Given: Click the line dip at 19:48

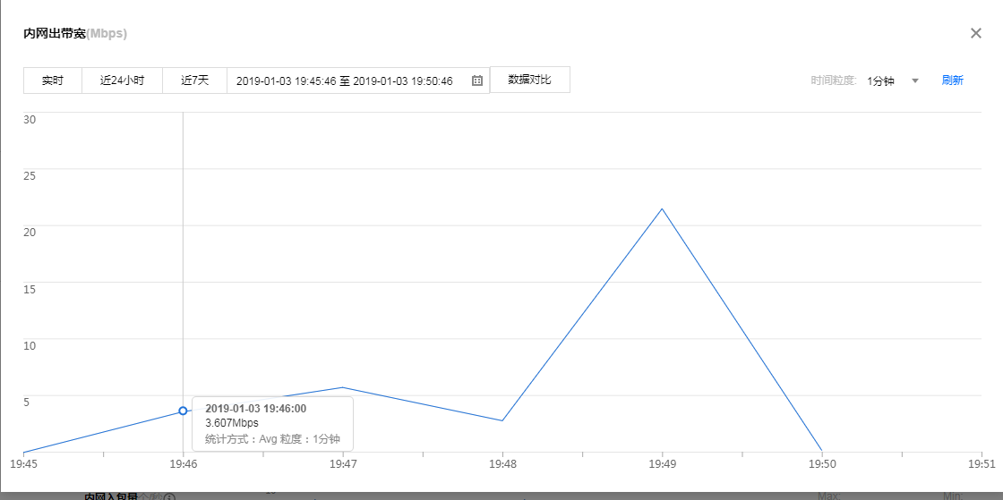Looking at the screenshot, I should coord(502,420).
